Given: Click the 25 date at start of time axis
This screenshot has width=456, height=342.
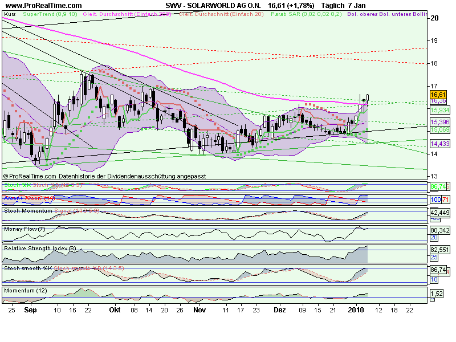Looking at the screenshot, I should point(11,310).
